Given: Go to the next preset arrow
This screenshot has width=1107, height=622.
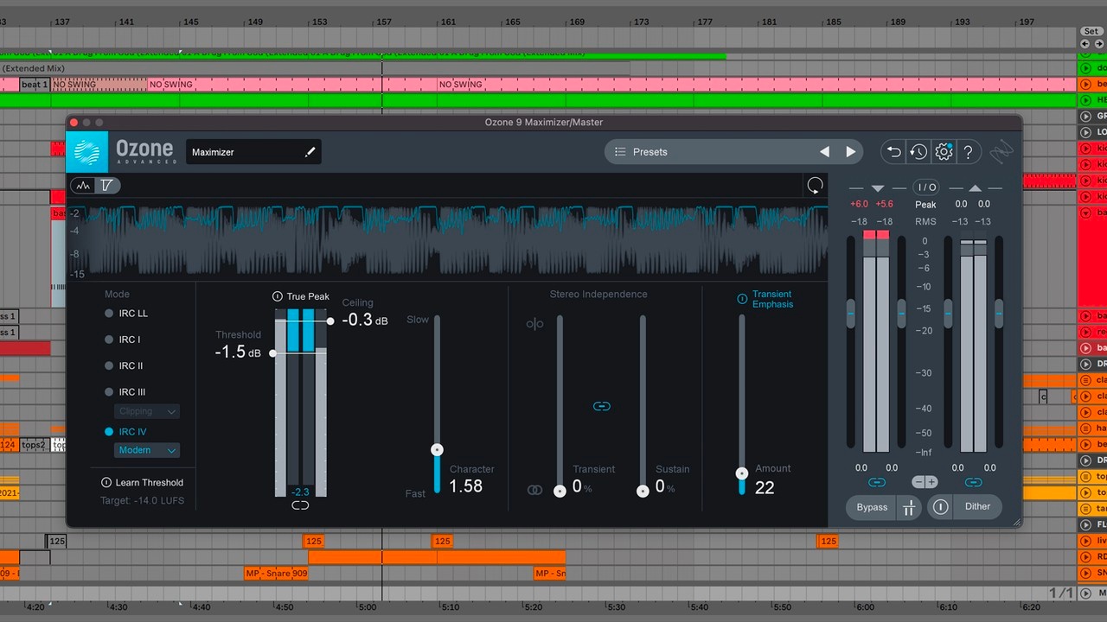Looking at the screenshot, I should [x=851, y=152].
